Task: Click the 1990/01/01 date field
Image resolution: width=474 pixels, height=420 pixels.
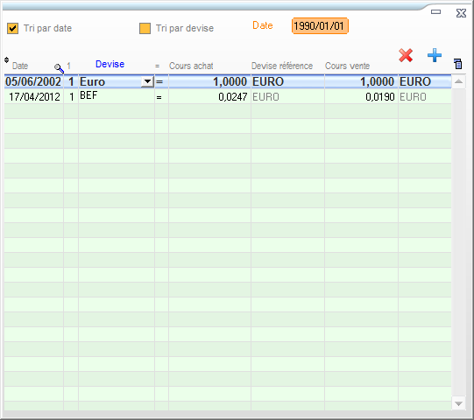Action: 320,26
